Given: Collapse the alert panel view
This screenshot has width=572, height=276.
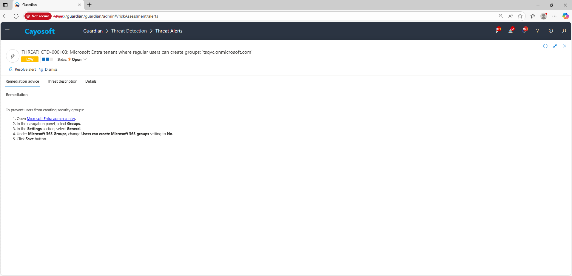Looking at the screenshot, I should coord(555,46).
